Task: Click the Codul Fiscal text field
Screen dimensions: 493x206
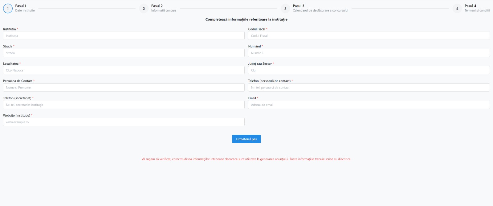Action: (369, 36)
